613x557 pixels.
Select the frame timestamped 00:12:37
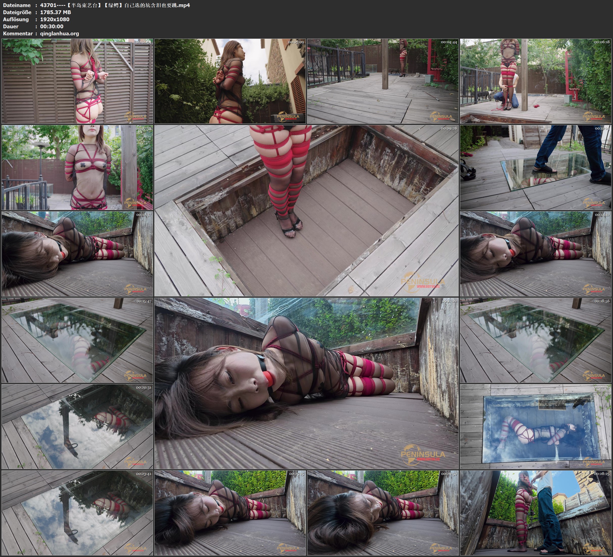77,254
